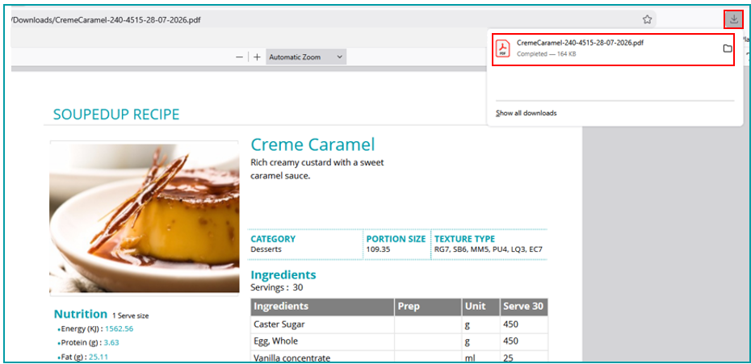Click the Completed — 164 KB status text

546,54
